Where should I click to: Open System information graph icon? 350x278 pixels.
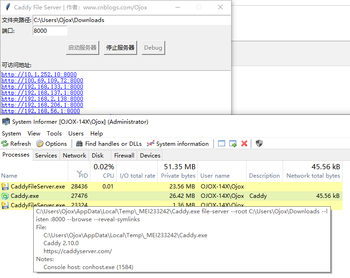pos(151,143)
